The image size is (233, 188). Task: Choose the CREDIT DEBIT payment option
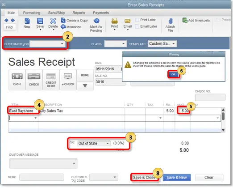click(51, 80)
